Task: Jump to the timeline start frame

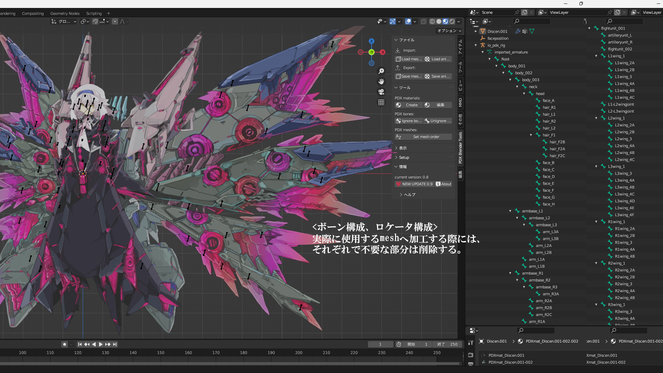Action: [80, 344]
